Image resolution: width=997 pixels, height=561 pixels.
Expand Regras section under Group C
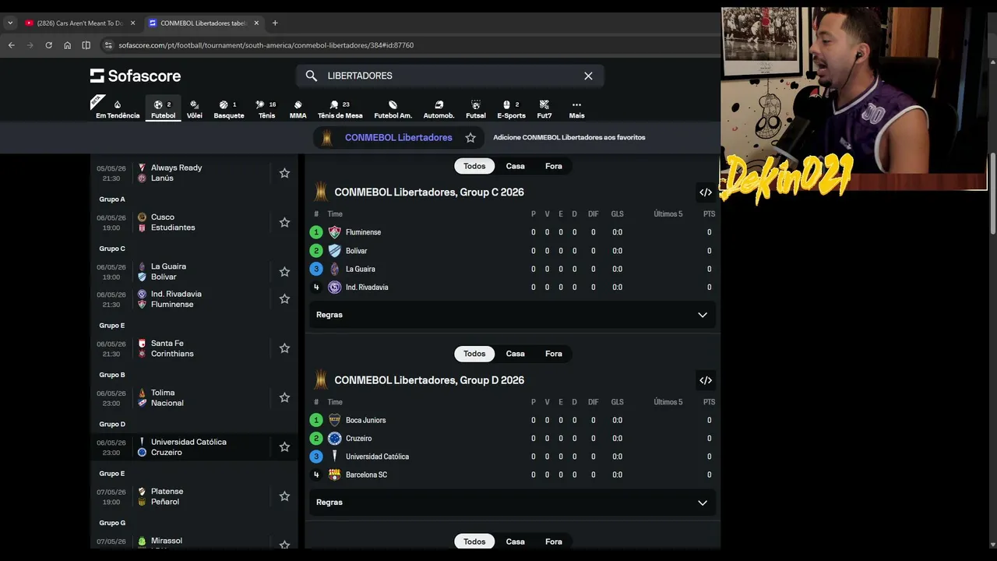pyautogui.click(x=512, y=315)
